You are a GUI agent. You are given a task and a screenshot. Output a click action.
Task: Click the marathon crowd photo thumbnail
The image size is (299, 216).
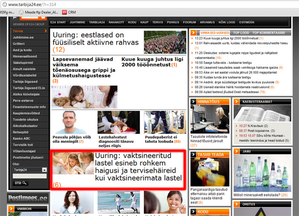165,42
